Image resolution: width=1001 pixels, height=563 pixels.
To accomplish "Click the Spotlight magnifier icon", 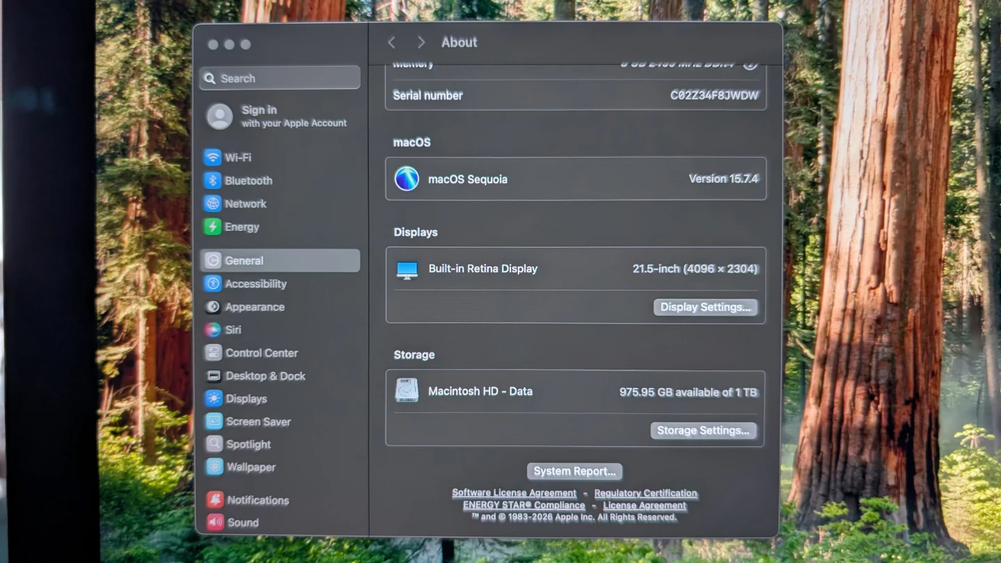I will [215, 444].
